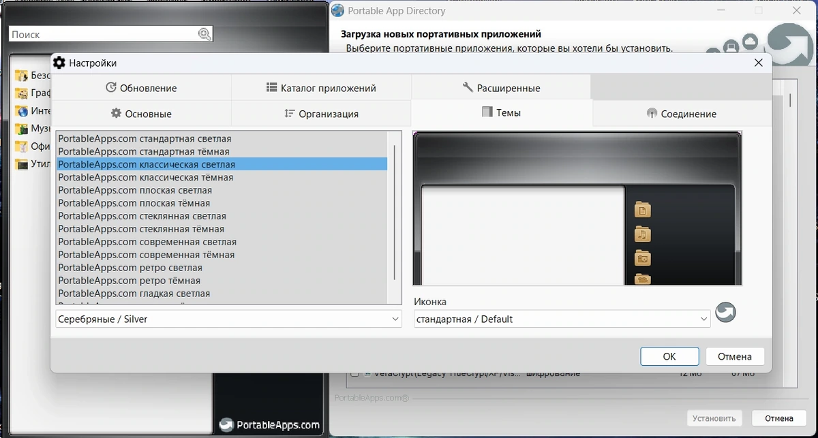Click the Поиск search field
Viewport: 818px width, 438px height.
104,34
